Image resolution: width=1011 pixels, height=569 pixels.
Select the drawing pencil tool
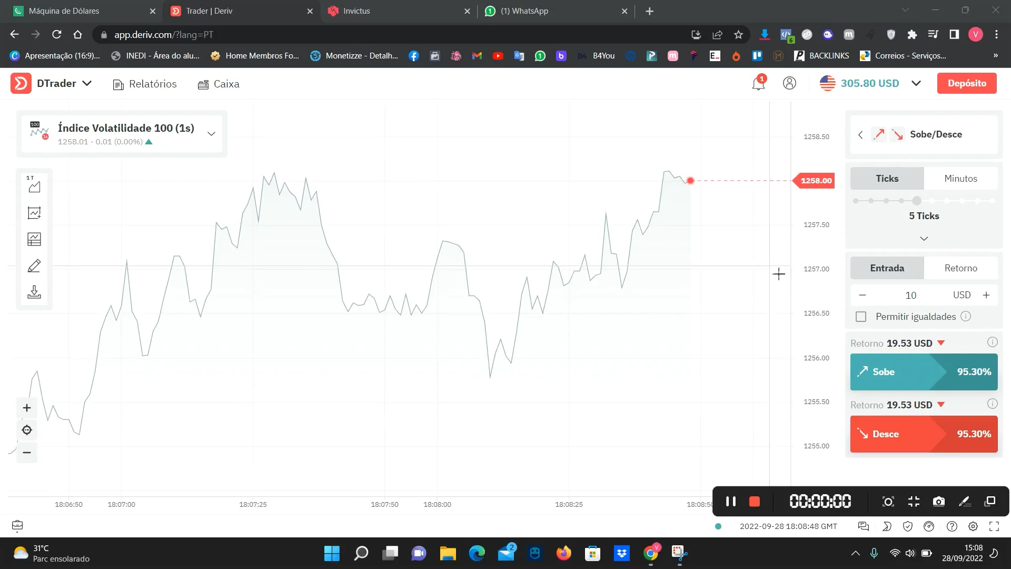(x=34, y=266)
